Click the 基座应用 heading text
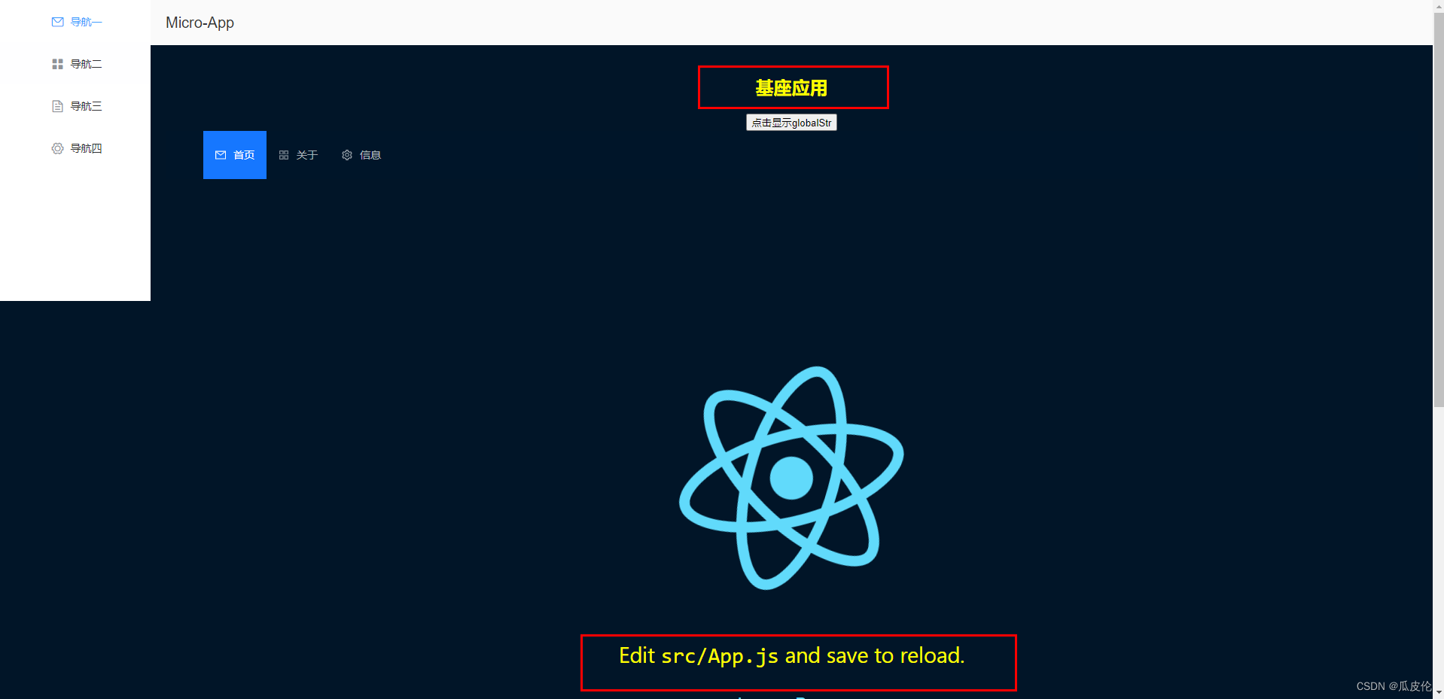 click(791, 88)
